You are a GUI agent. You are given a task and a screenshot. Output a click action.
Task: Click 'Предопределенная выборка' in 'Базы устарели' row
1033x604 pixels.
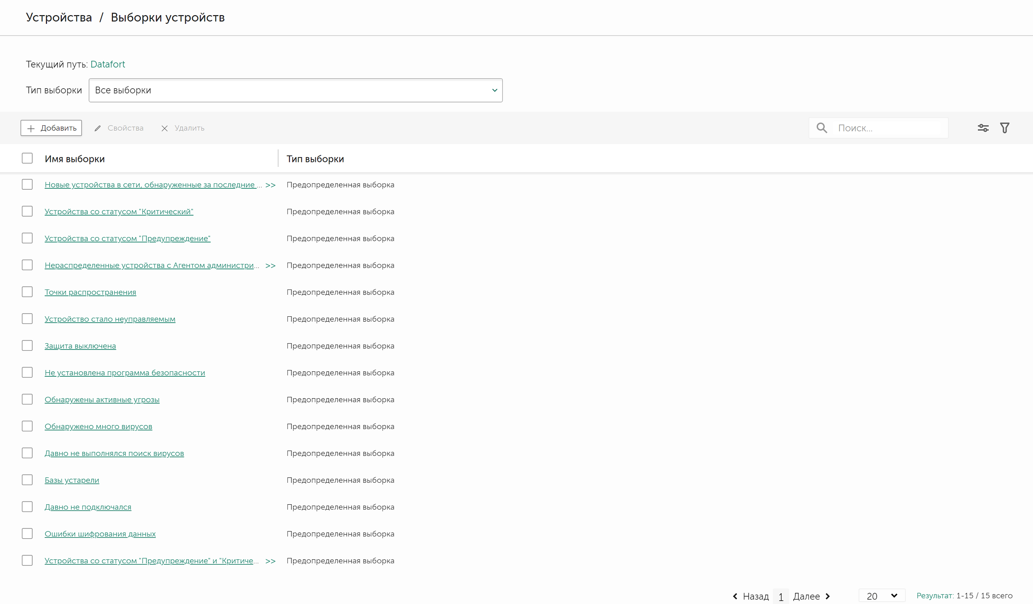point(340,480)
